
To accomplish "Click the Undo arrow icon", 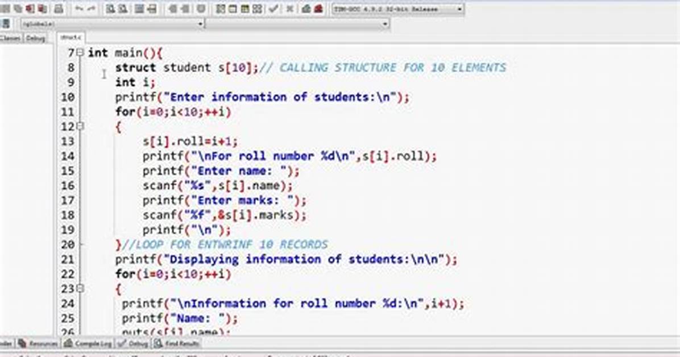I will tap(78, 9).
